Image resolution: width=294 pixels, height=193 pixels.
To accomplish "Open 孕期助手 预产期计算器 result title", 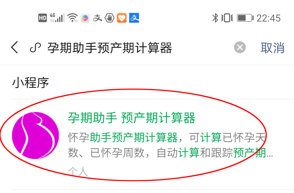I will 132,118.
